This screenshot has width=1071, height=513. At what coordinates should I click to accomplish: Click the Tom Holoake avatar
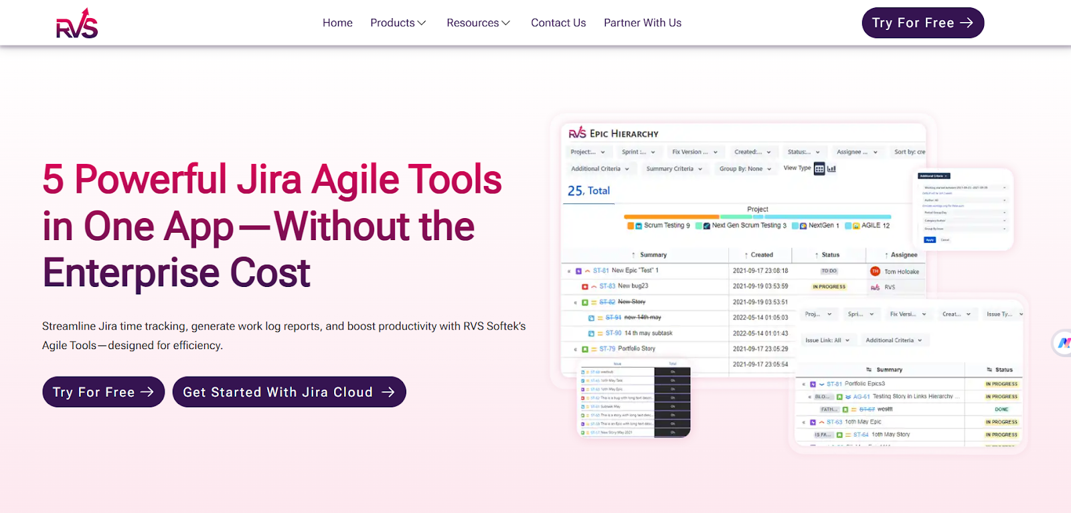(875, 271)
